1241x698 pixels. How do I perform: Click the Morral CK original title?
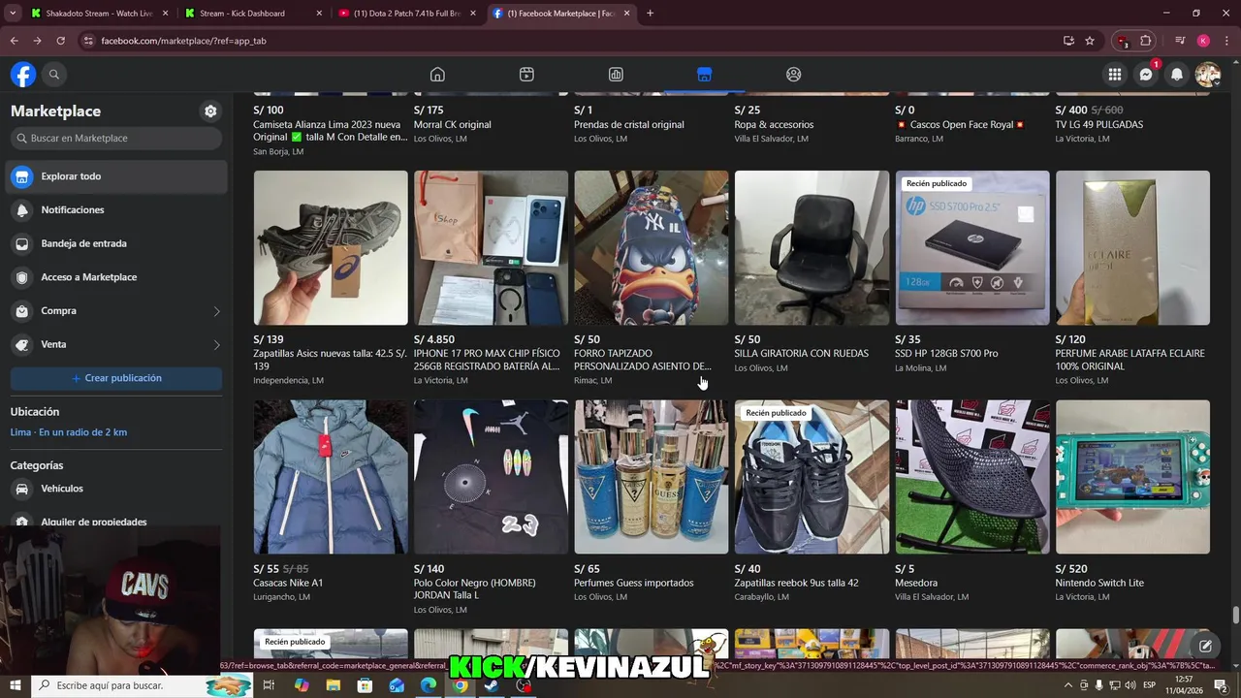pos(453,125)
